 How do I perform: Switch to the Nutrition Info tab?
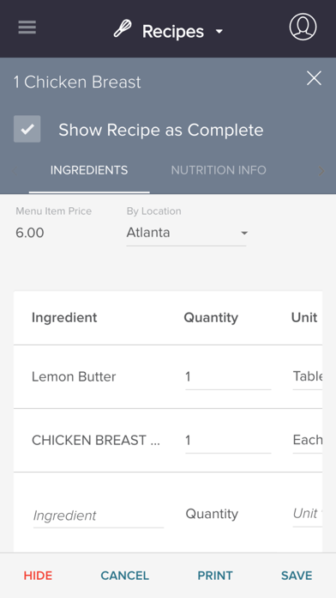click(219, 170)
